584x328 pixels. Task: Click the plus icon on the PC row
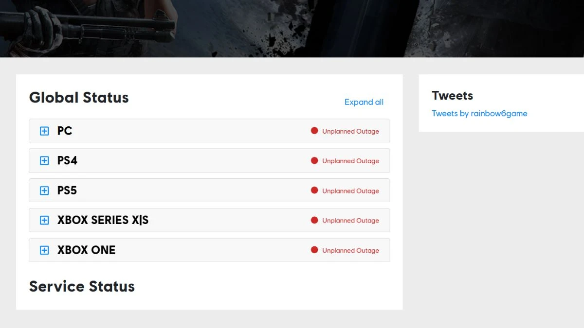click(x=44, y=130)
